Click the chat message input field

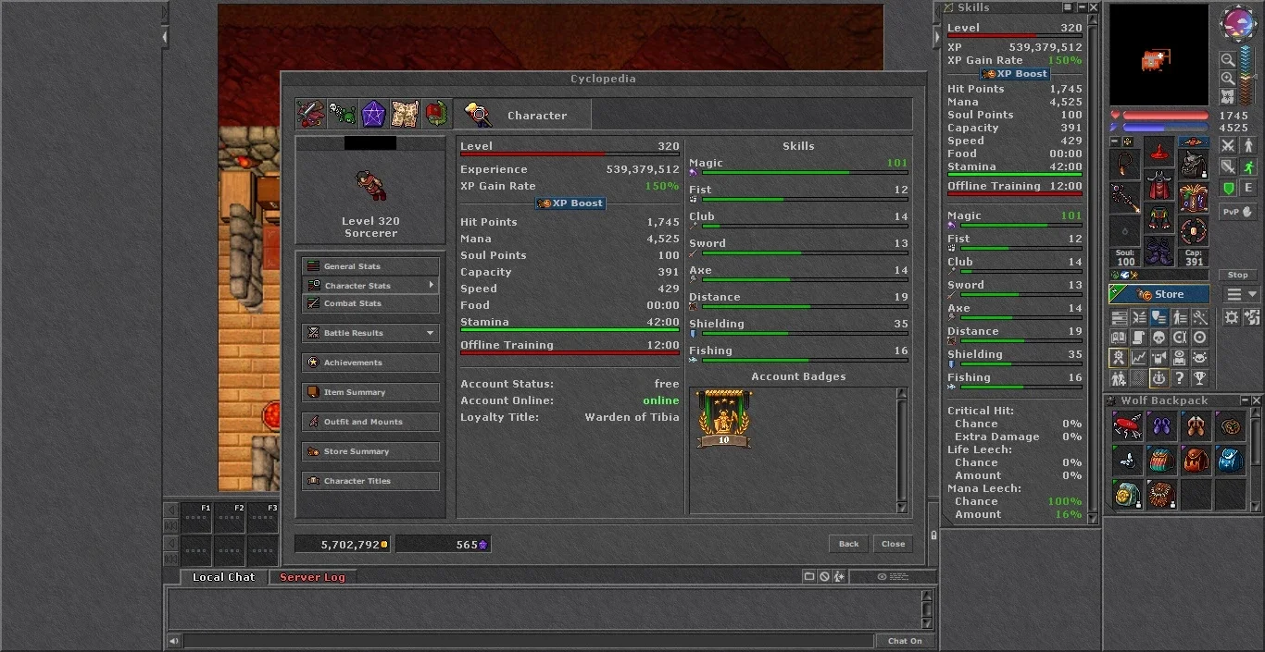(x=528, y=641)
